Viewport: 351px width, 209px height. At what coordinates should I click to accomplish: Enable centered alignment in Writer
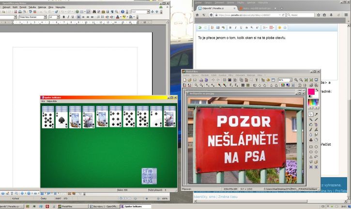tap(83, 17)
